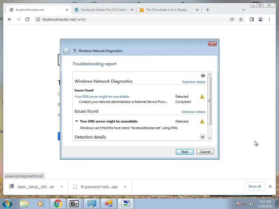Open a new tab with the plus button
Image resolution: width=279 pixels, height=209 pixels.
click(x=207, y=10)
